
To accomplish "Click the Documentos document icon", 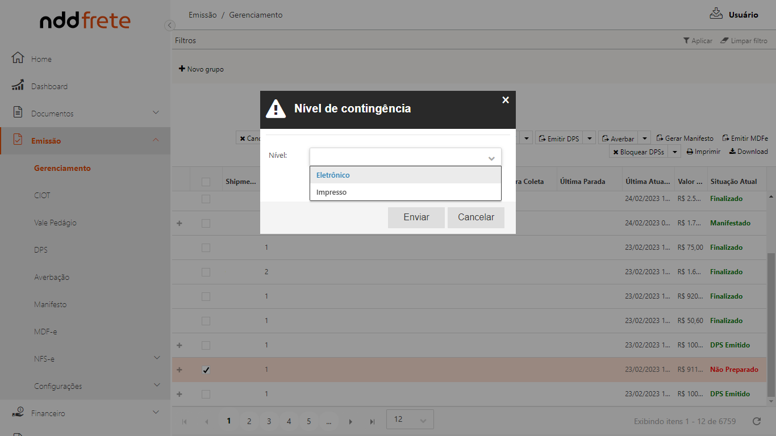I will click(x=18, y=112).
